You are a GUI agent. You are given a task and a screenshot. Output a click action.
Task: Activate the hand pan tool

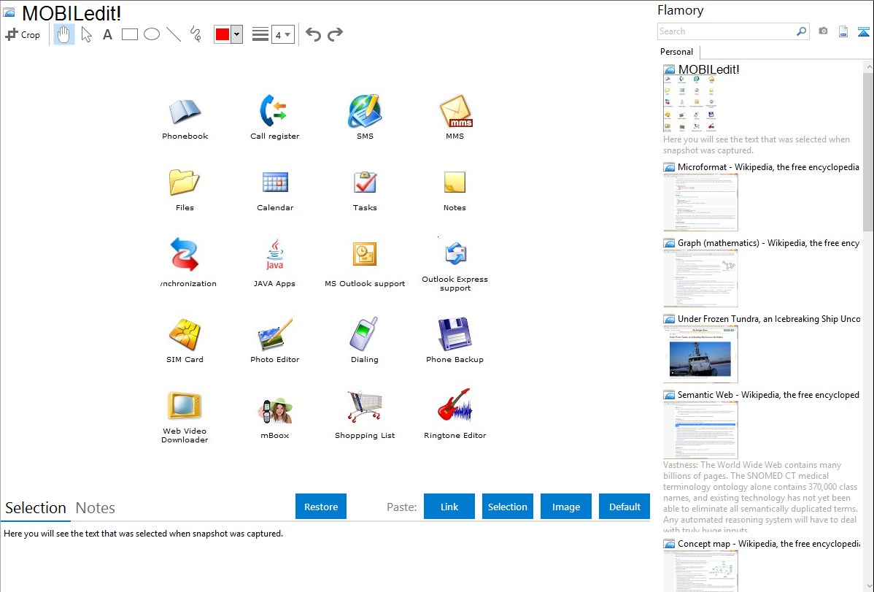click(64, 34)
